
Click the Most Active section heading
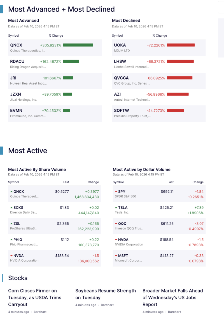pos(27,151)
